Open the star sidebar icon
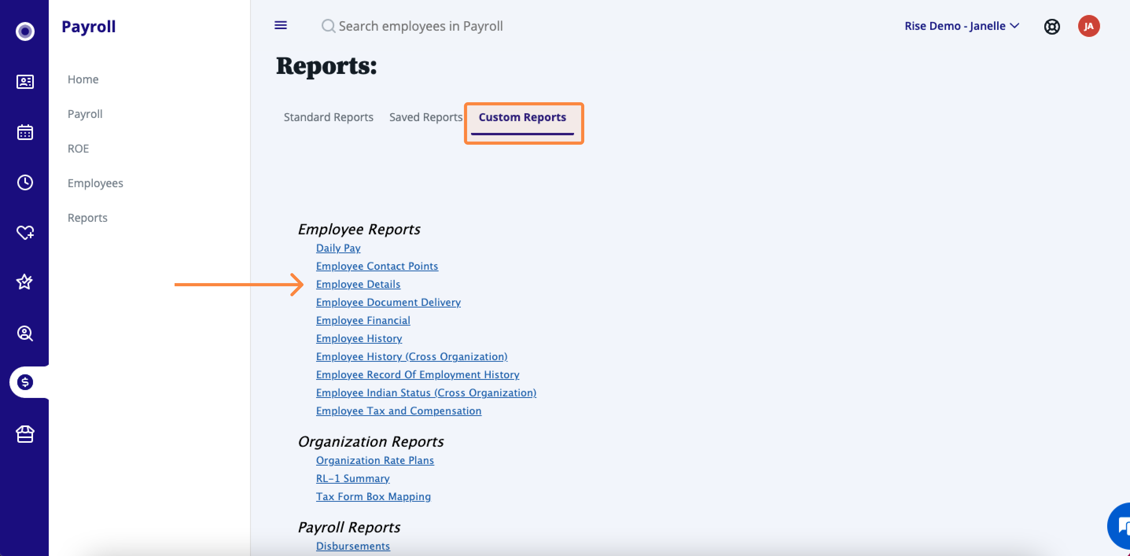1130x556 pixels. (x=24, y=282)
